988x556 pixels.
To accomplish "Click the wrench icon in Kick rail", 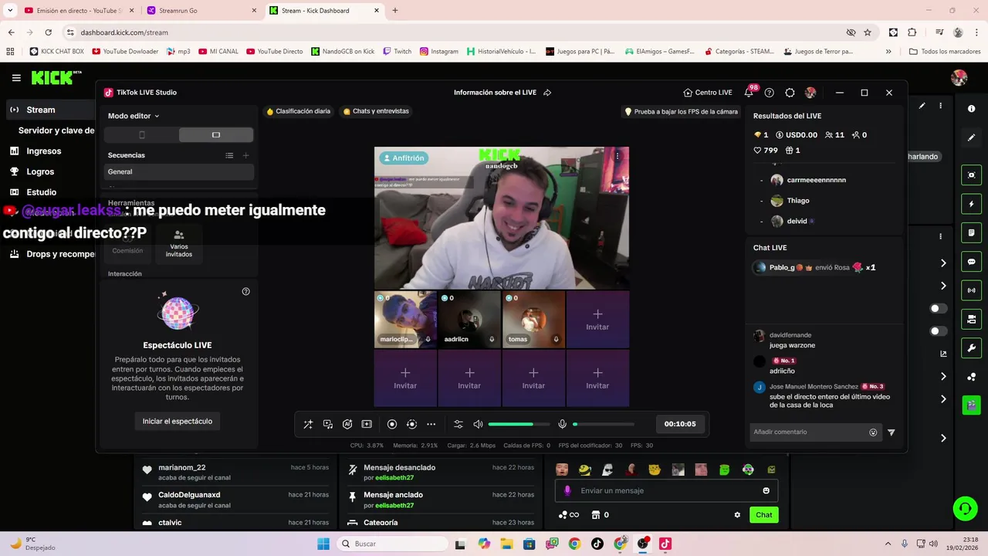I will [x=972, y=347].
